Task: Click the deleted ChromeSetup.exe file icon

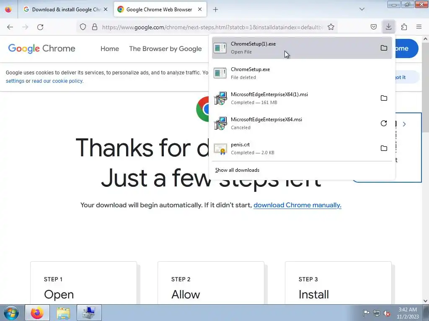Action: 220,73
